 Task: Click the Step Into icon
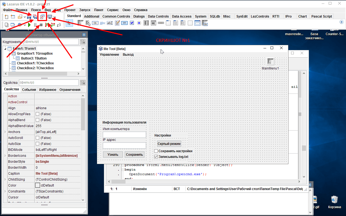pyautogui.click(x=47, y=25)
